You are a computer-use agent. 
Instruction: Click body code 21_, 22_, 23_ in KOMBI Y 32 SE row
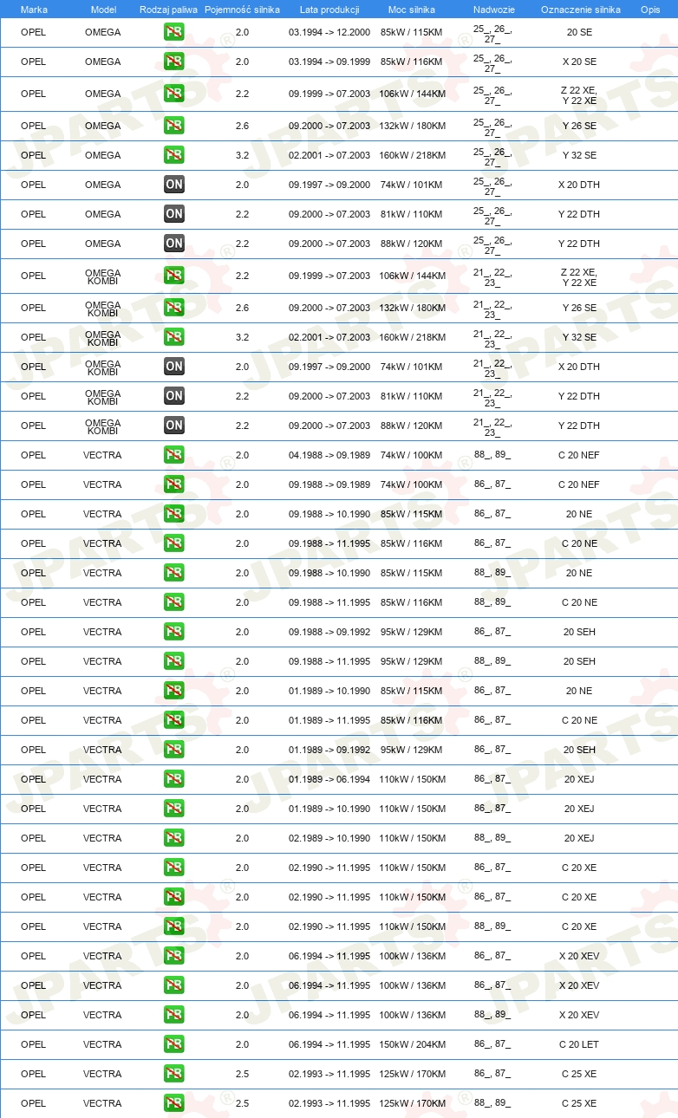492,337
